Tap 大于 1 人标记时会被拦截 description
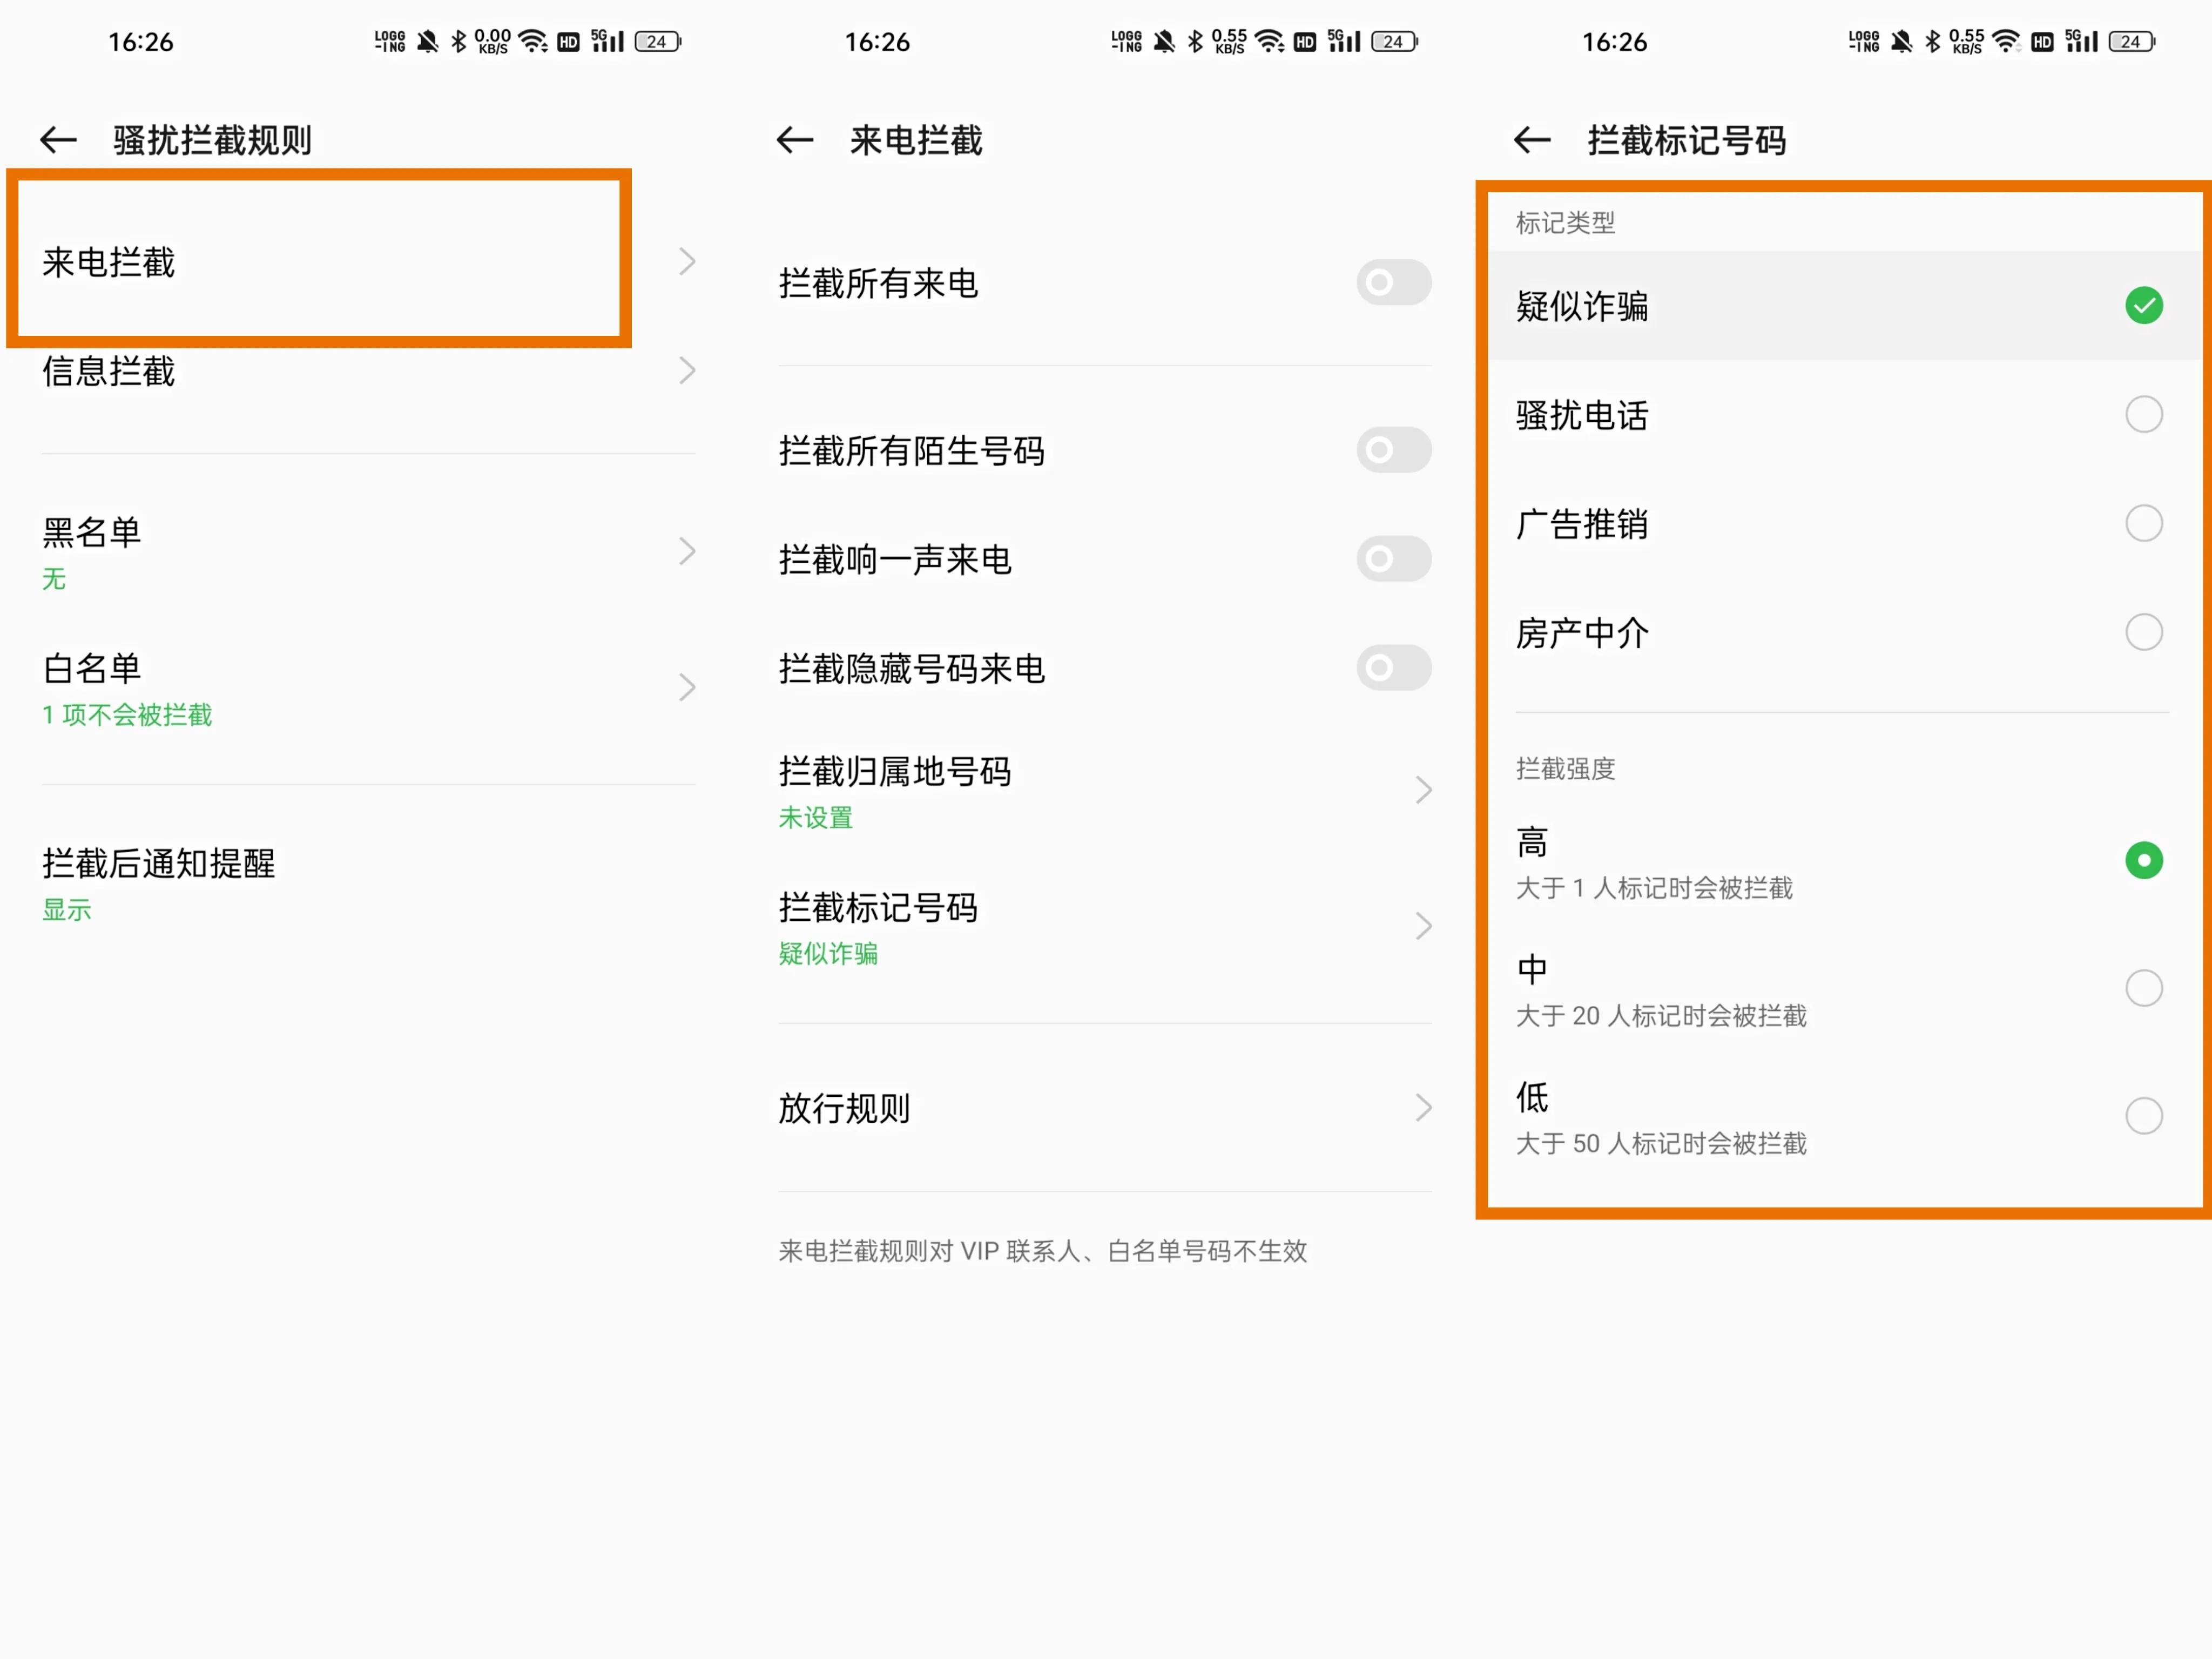The width and height of the screenshot is (2212, 1659). click(1654, 888)
